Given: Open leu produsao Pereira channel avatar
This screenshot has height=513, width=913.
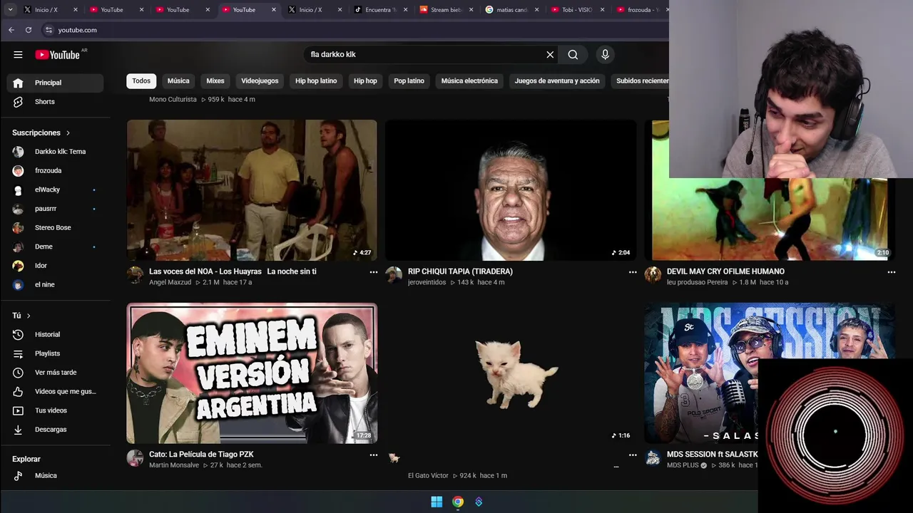Looking at the screenshot, I should pyautogui.click(x=653, y=275).
